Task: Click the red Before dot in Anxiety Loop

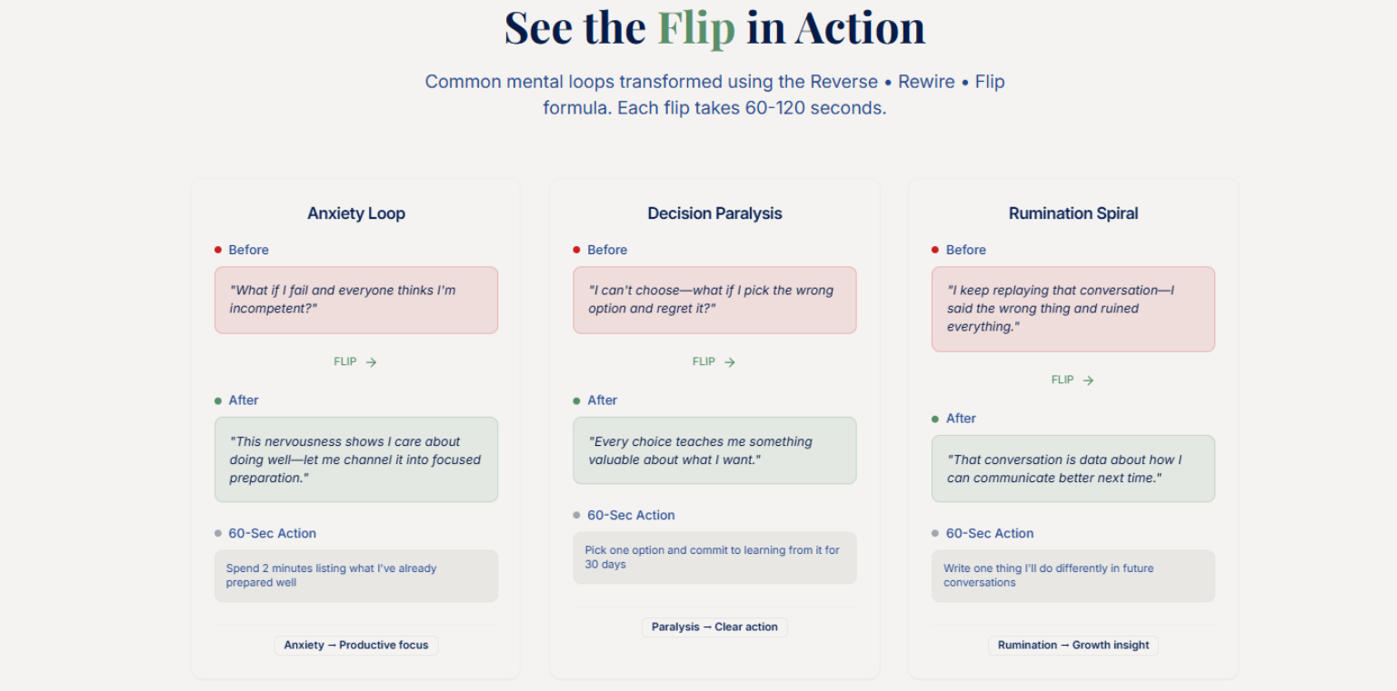Action: point(218,250)
